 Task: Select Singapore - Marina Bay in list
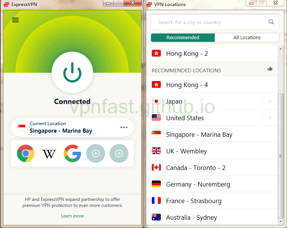pos(212,135)
